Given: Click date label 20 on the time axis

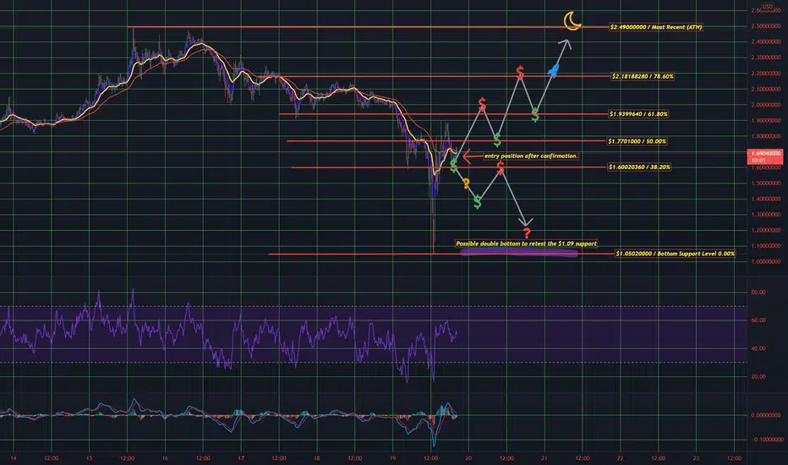Looking at the screenshot, I should [x=468, y=458].
